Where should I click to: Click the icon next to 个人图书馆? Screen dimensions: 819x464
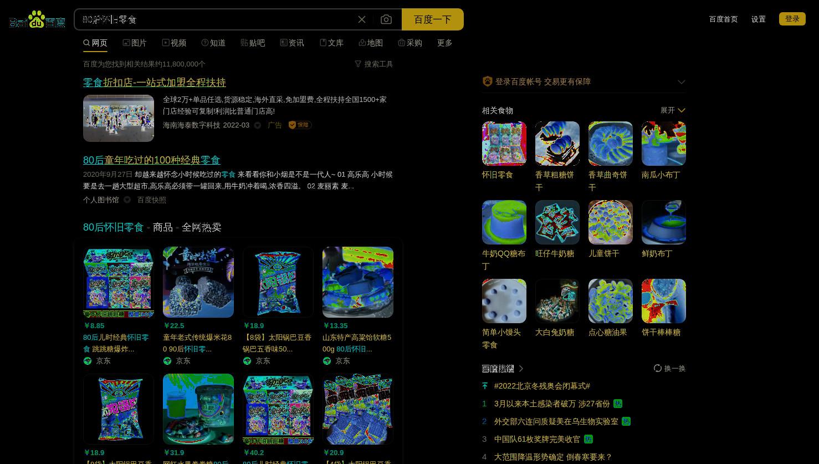[127, 200]
